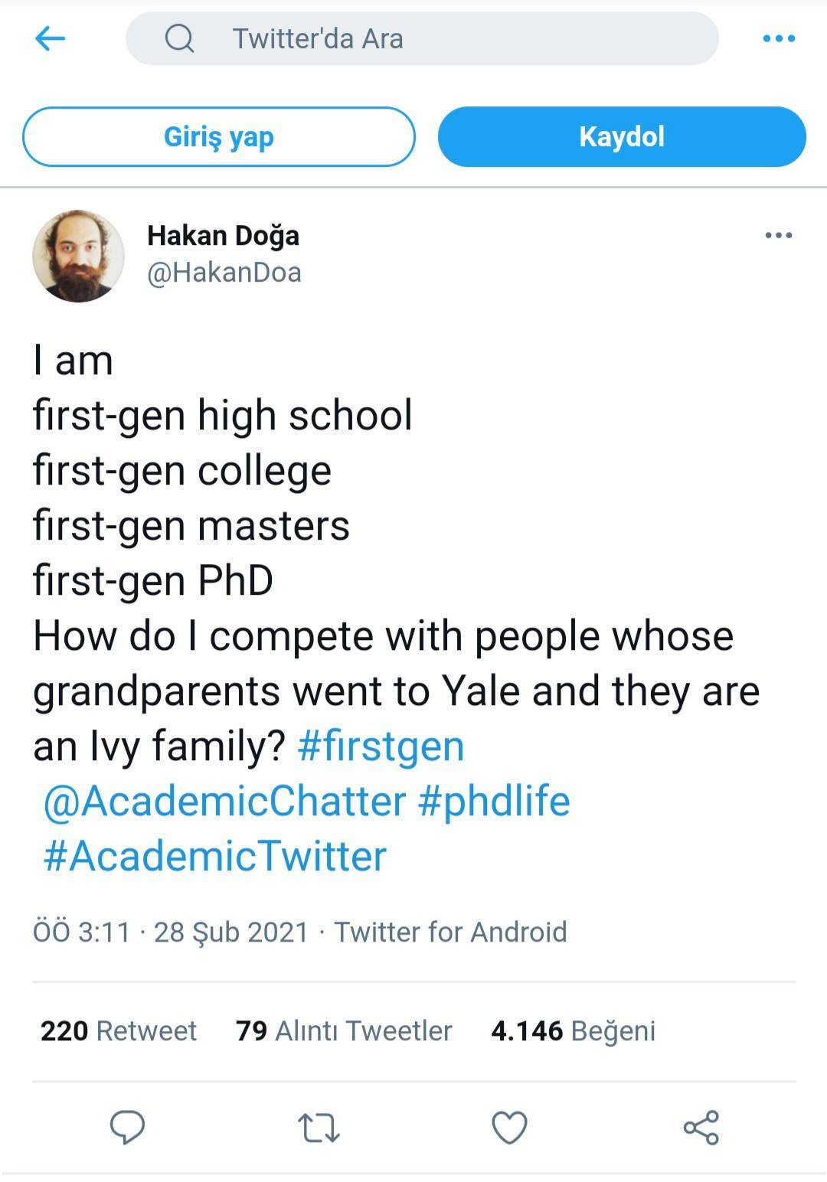This screenshot has height=1182, width=827.
Task: Click the retweet arrows icon
Action: pos(319,1128)
